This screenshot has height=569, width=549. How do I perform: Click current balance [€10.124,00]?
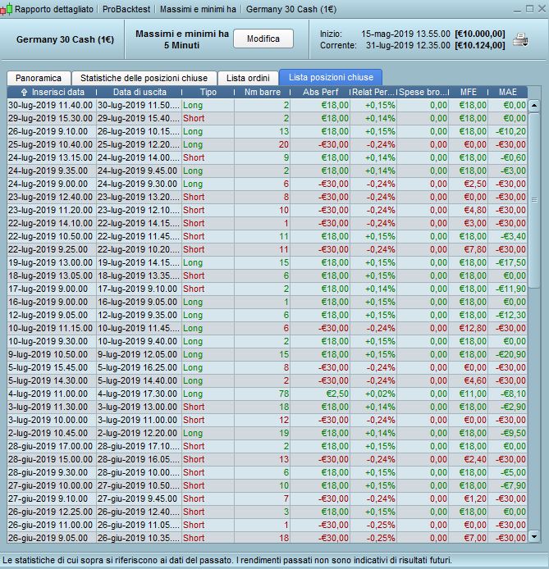point(479,45)
